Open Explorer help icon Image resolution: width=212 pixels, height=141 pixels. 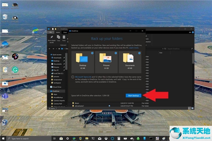pos(193,32)
